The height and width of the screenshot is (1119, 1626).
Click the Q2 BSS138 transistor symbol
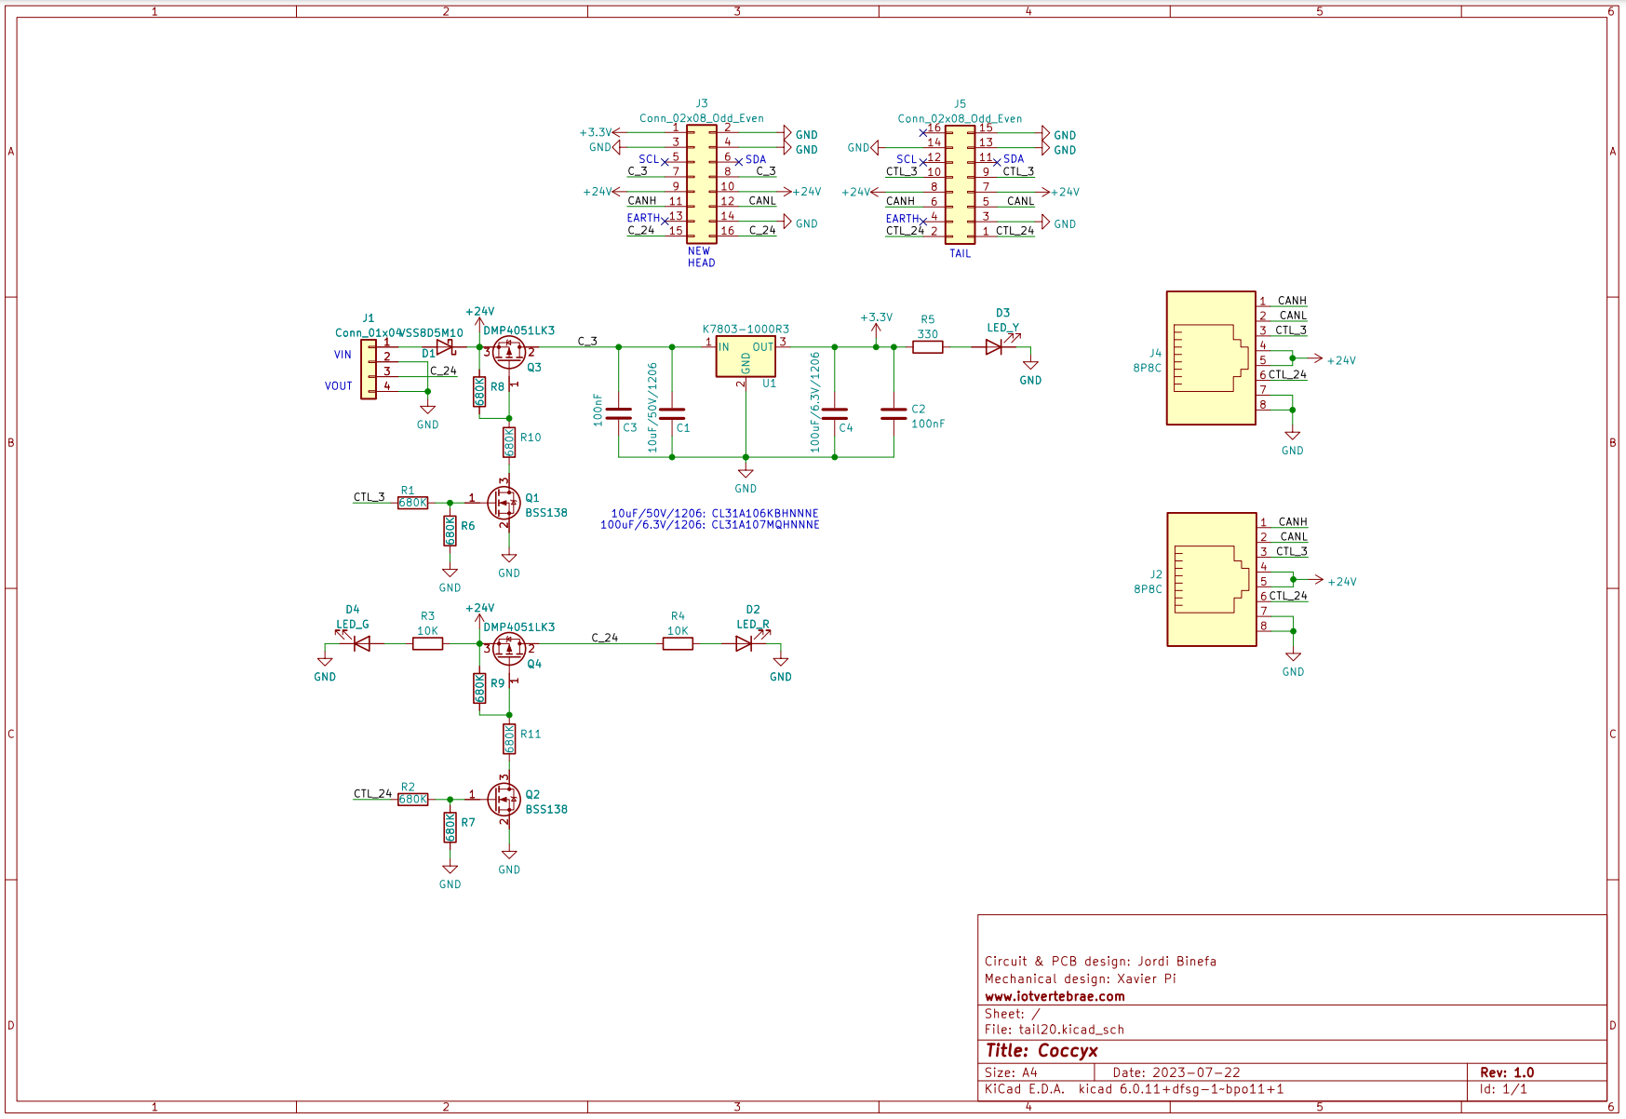[x=504, y=799]
